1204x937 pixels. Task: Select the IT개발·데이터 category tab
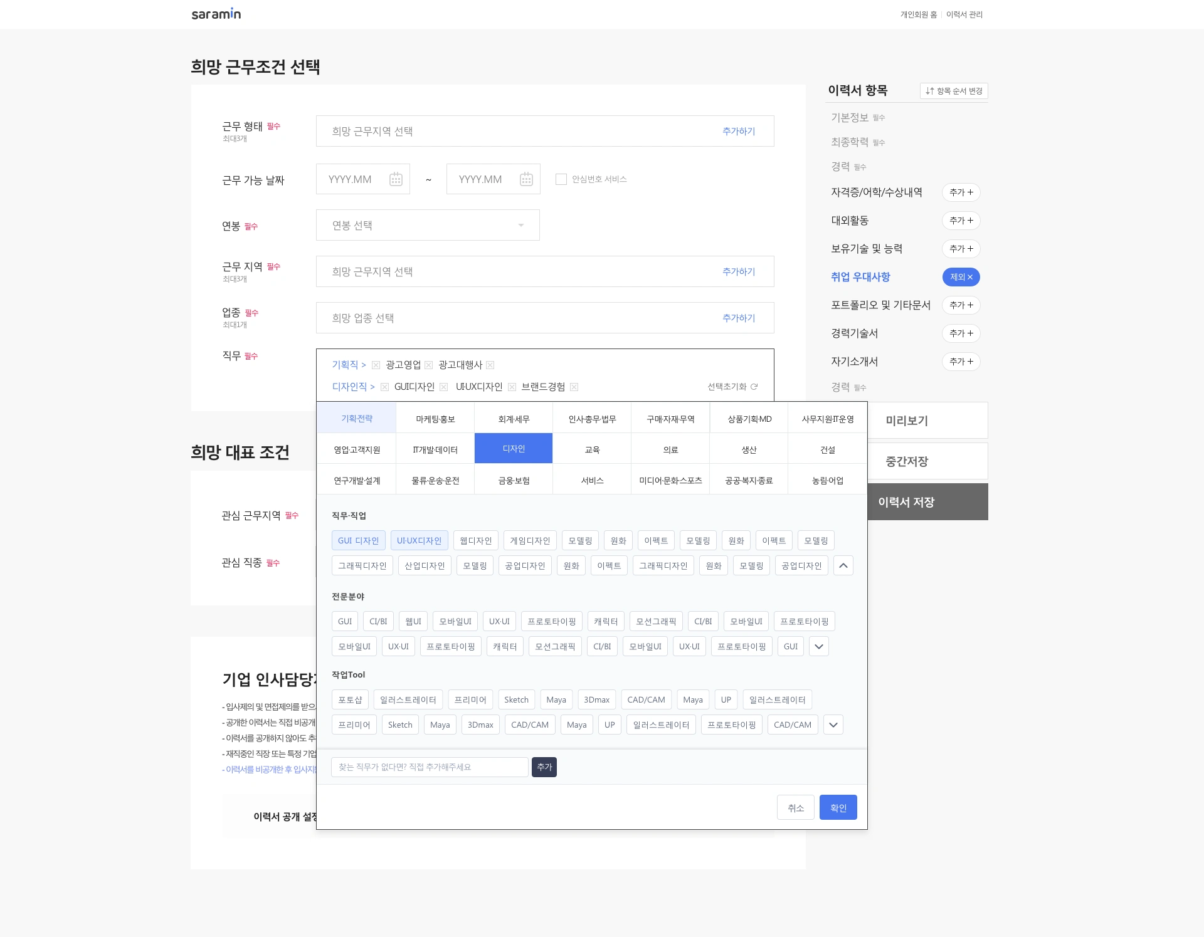click(435, 449)
